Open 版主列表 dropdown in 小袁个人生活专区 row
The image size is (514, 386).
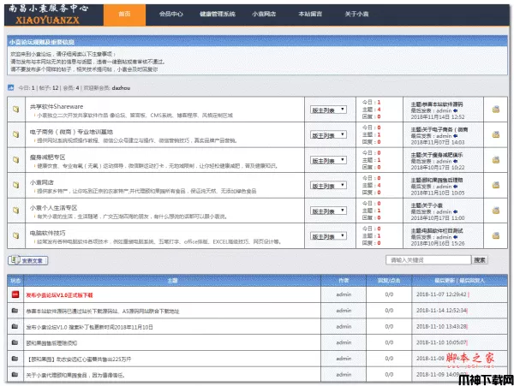[328, 211]
